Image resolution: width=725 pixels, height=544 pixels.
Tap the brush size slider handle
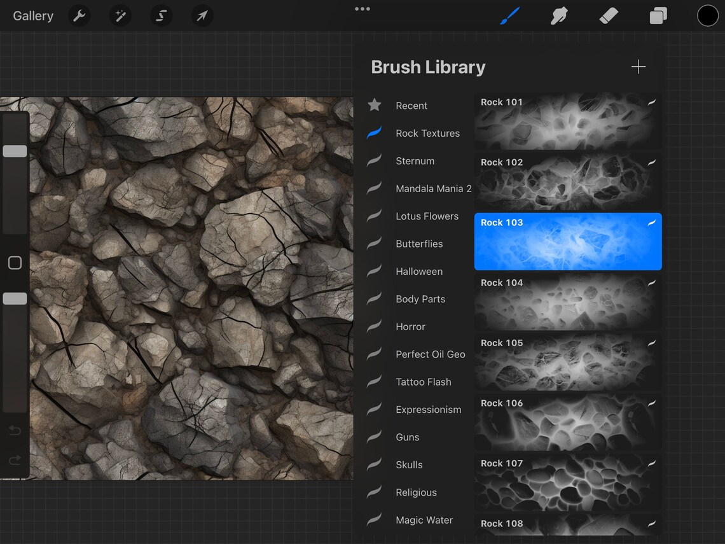coord(15,151)
